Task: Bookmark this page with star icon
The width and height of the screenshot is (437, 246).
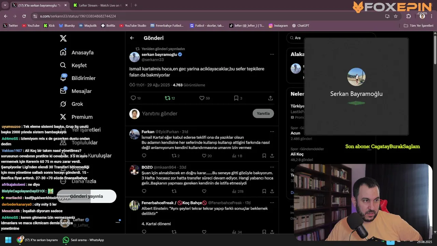Action: (396, 16)
